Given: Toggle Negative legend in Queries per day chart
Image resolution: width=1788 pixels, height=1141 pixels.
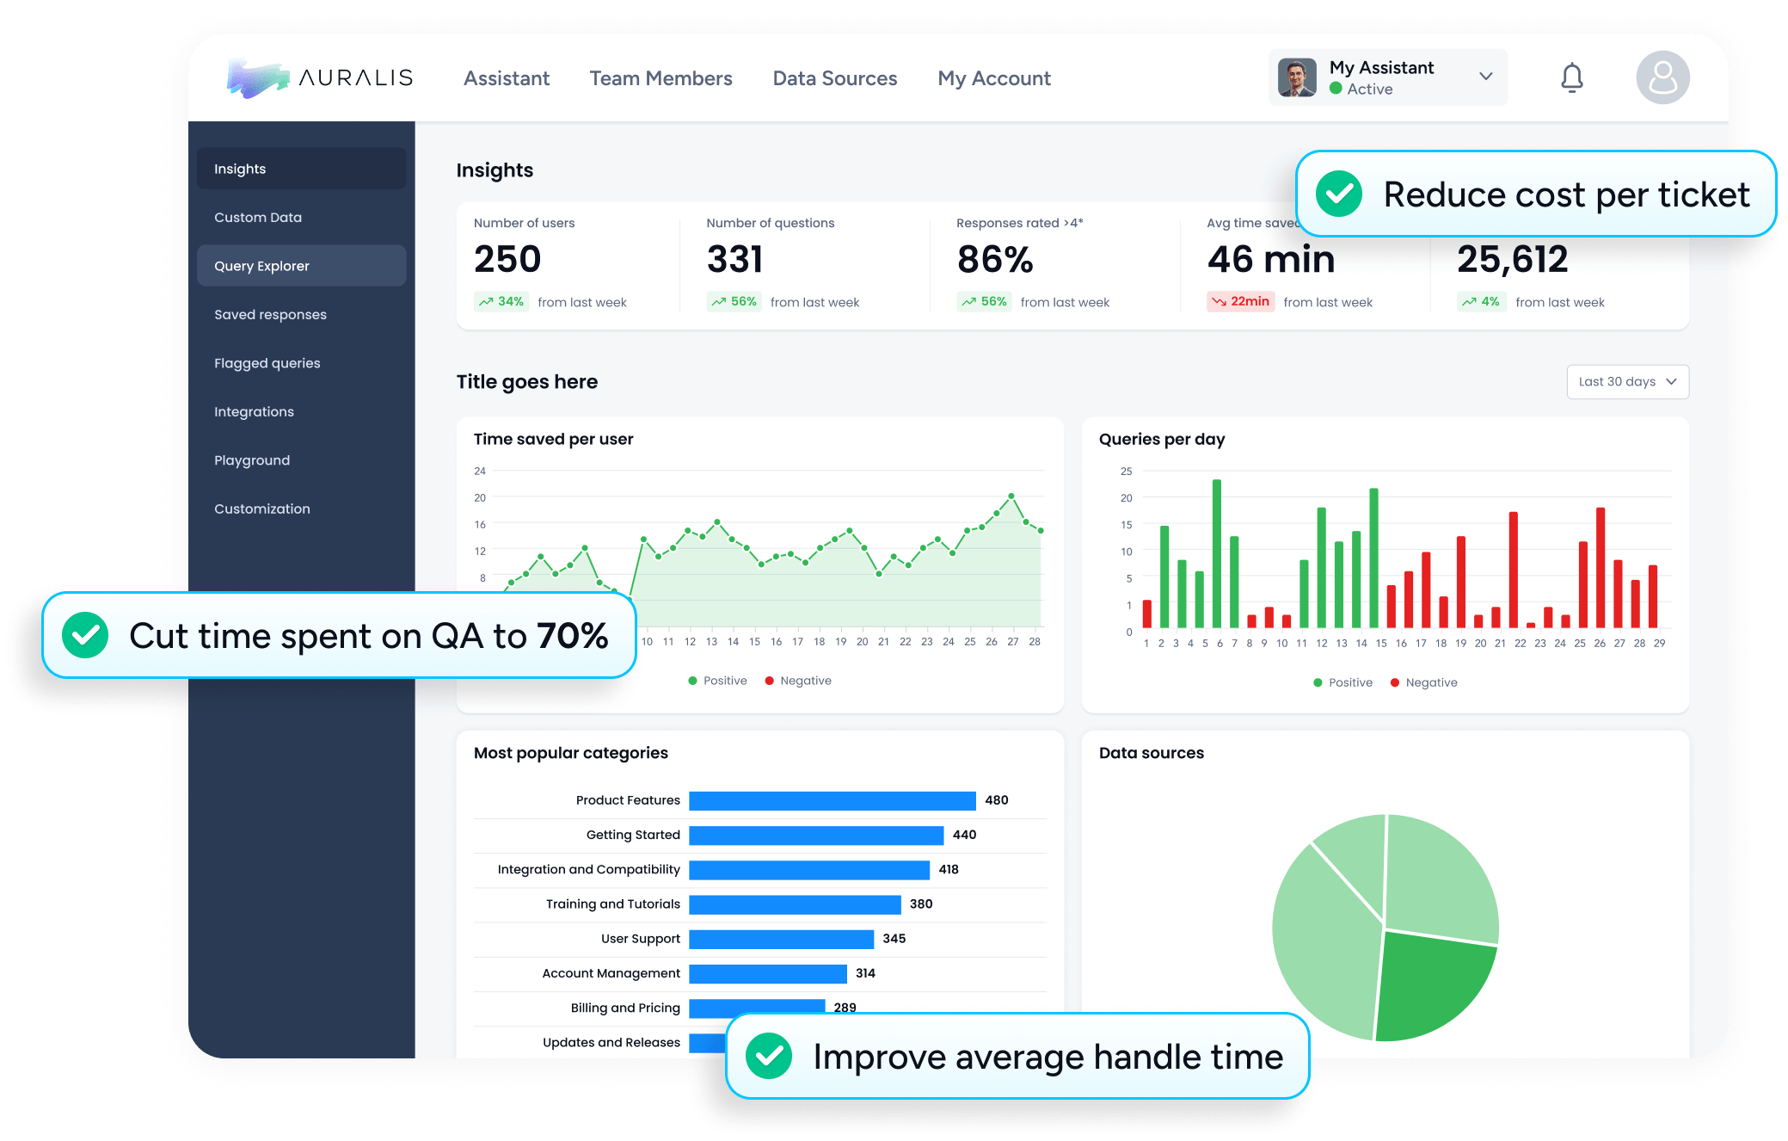Looking at the screenshot, I should pyautogui.click(x=1423, y=682).
